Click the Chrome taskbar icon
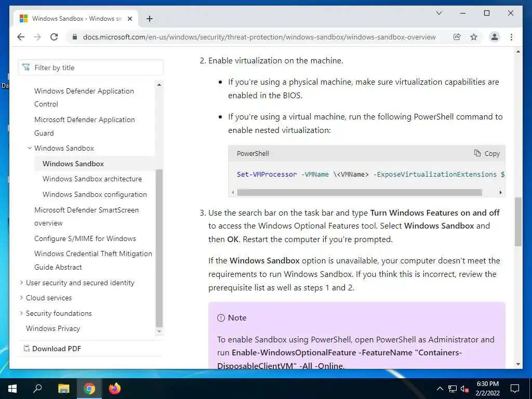 (89, 389)
